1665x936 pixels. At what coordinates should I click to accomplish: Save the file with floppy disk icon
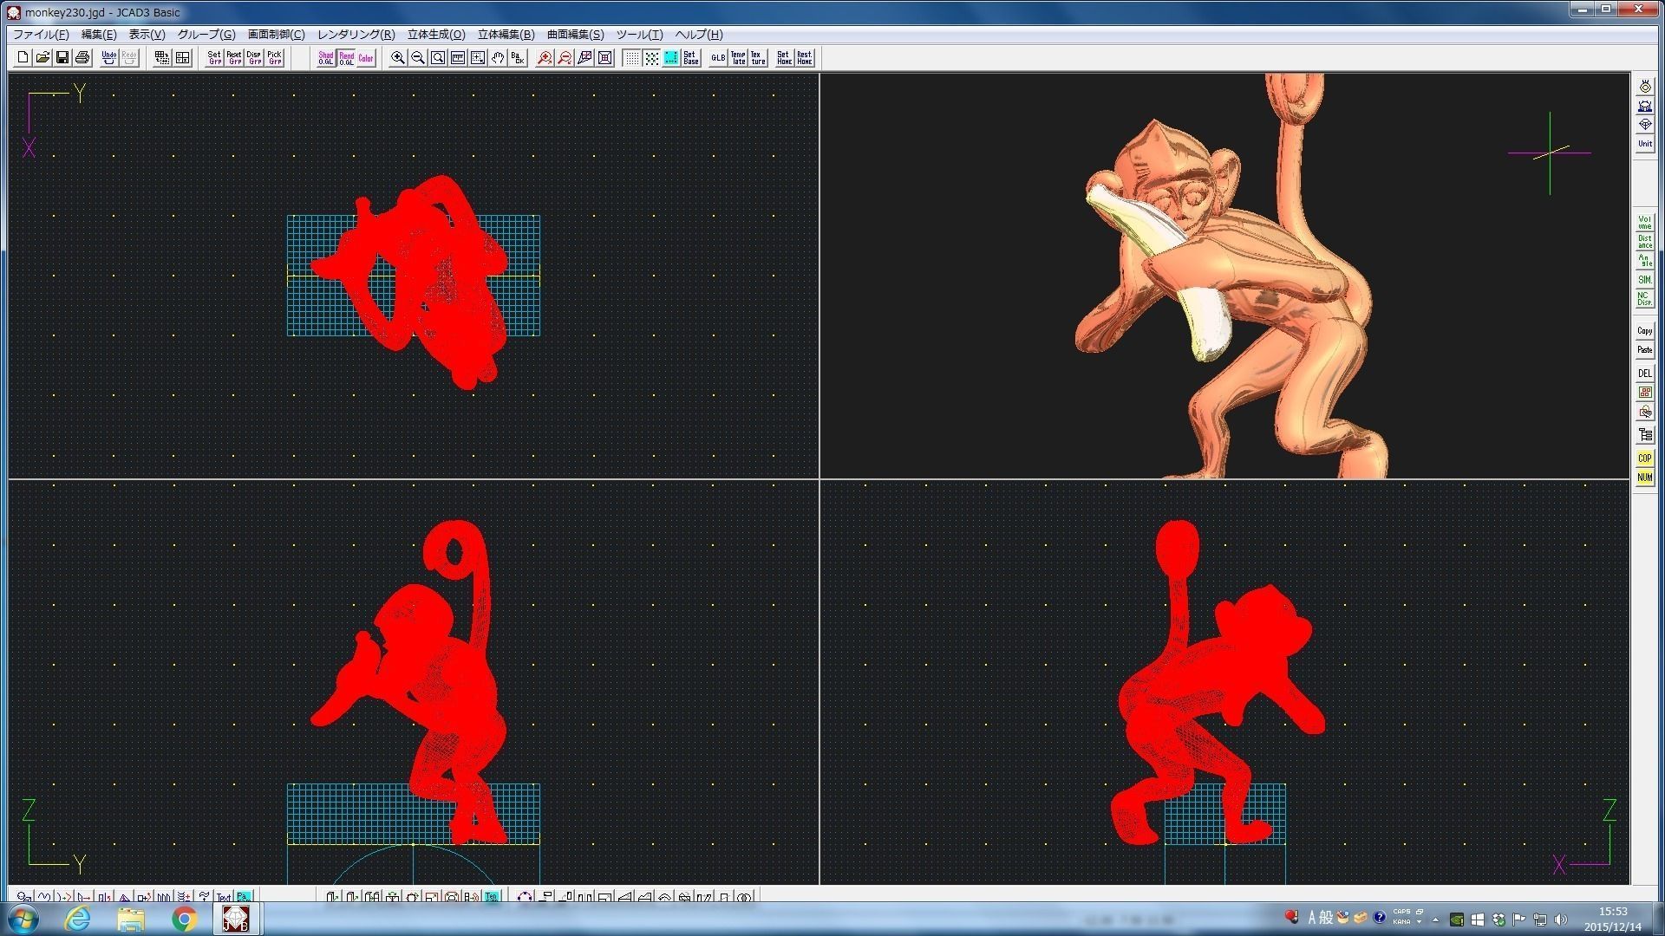pyautogui.click(x=62, y=58)
